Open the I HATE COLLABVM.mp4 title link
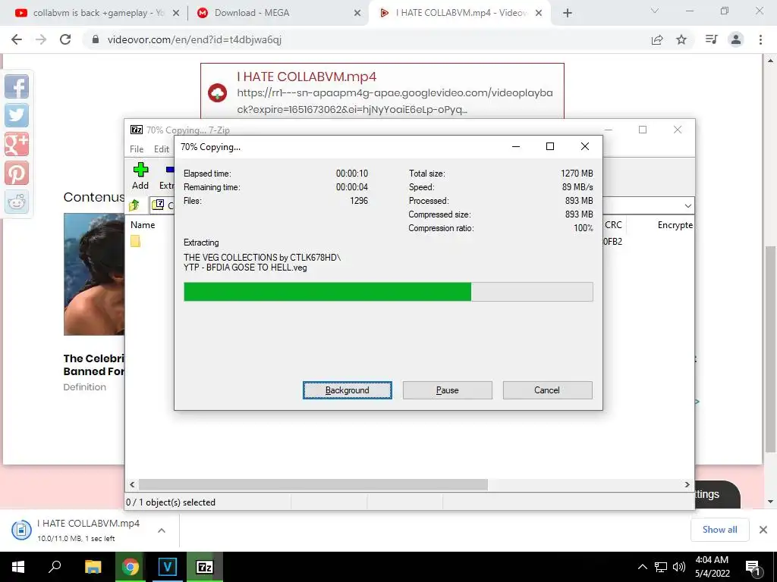This screenshot has height=582, width=777. point(307,77)
